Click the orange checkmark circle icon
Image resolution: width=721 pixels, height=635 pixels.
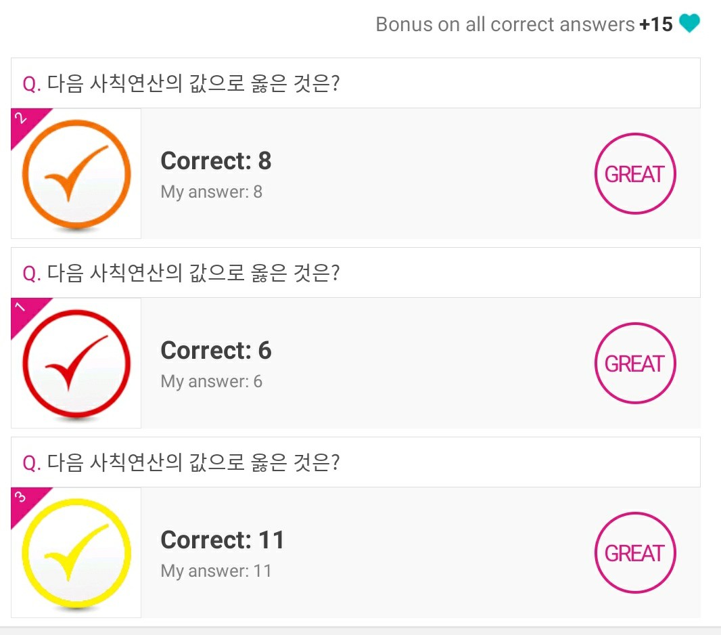pyautogui.click(x=76, y=175)
